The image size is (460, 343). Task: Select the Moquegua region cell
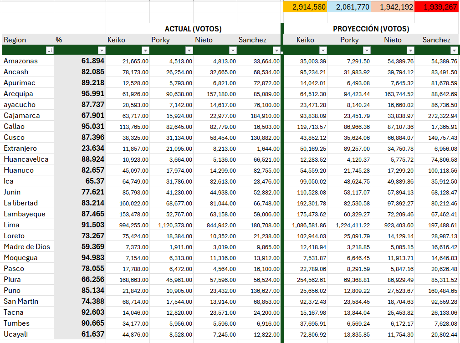[x=28, y=258]
